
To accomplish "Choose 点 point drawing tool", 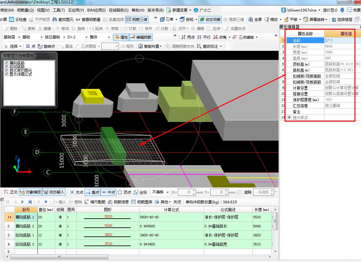I will [31, 46].
